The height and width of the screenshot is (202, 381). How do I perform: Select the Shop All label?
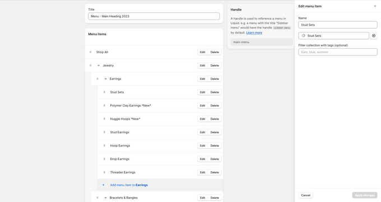[x=102, y=52]
